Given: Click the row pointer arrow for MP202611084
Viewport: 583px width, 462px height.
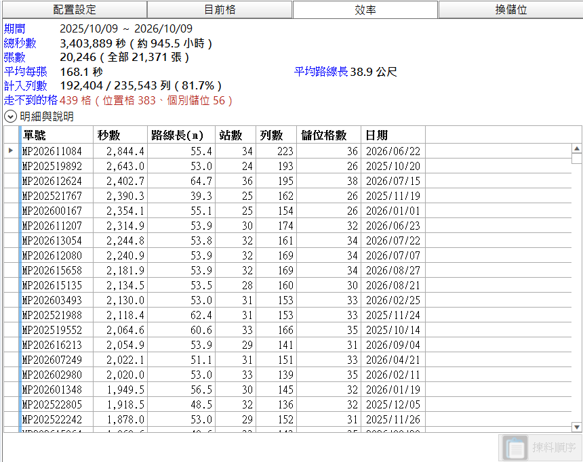Looking at the screenshot, I should [11, 150].
